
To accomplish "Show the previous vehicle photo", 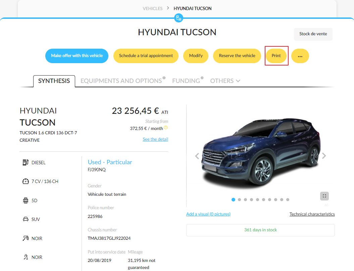I will (x=197, y=156).
